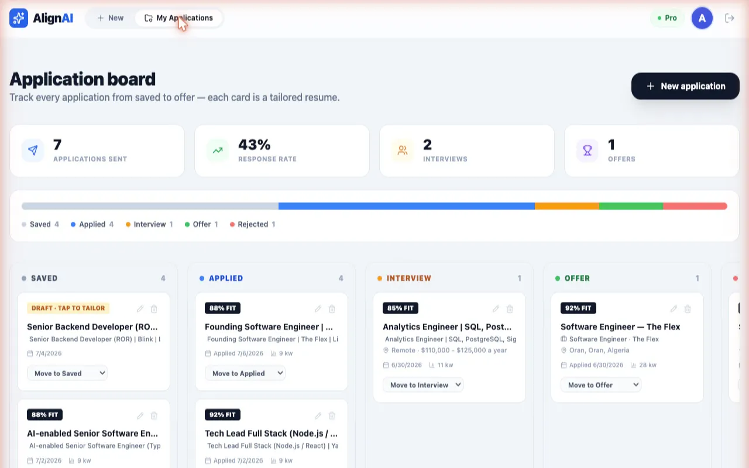Click the New application button
Image resolution: width=749 pixels, height=468 pixels.
point(685,86)
